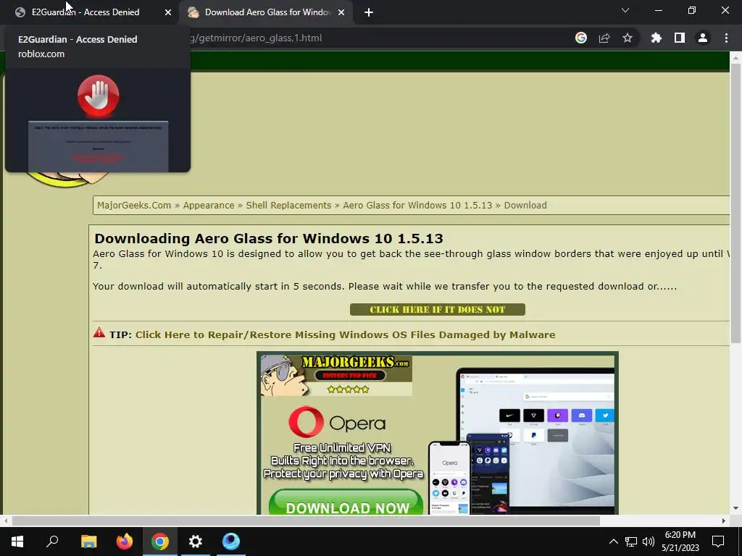This screenshot has height=556, width=742.
Task: Click the blue round app taskbar icon
Action: (231, 542)
